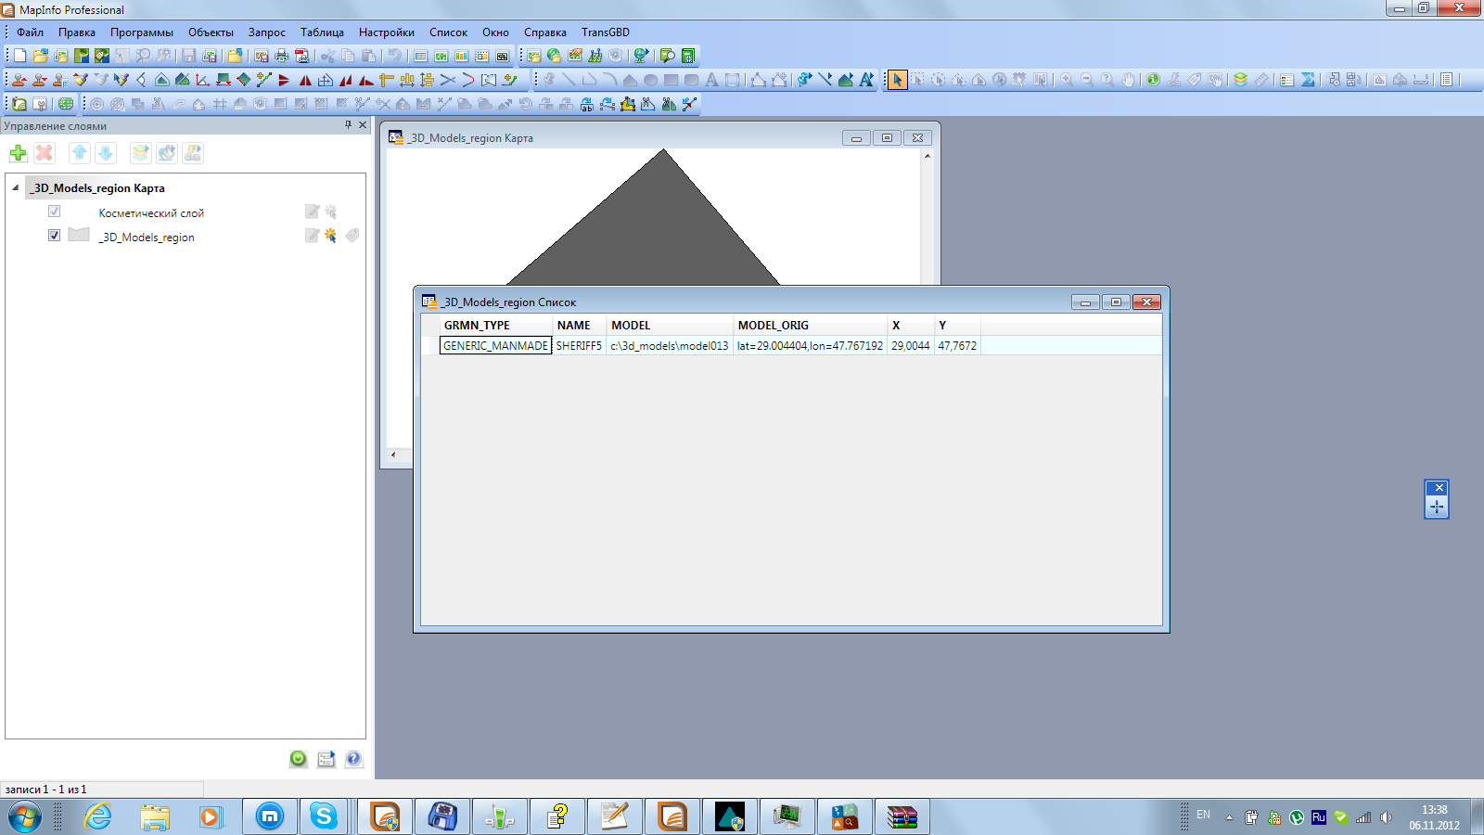Activate the green Info tool icon

pyautogui.click(x=1153, y=80)
